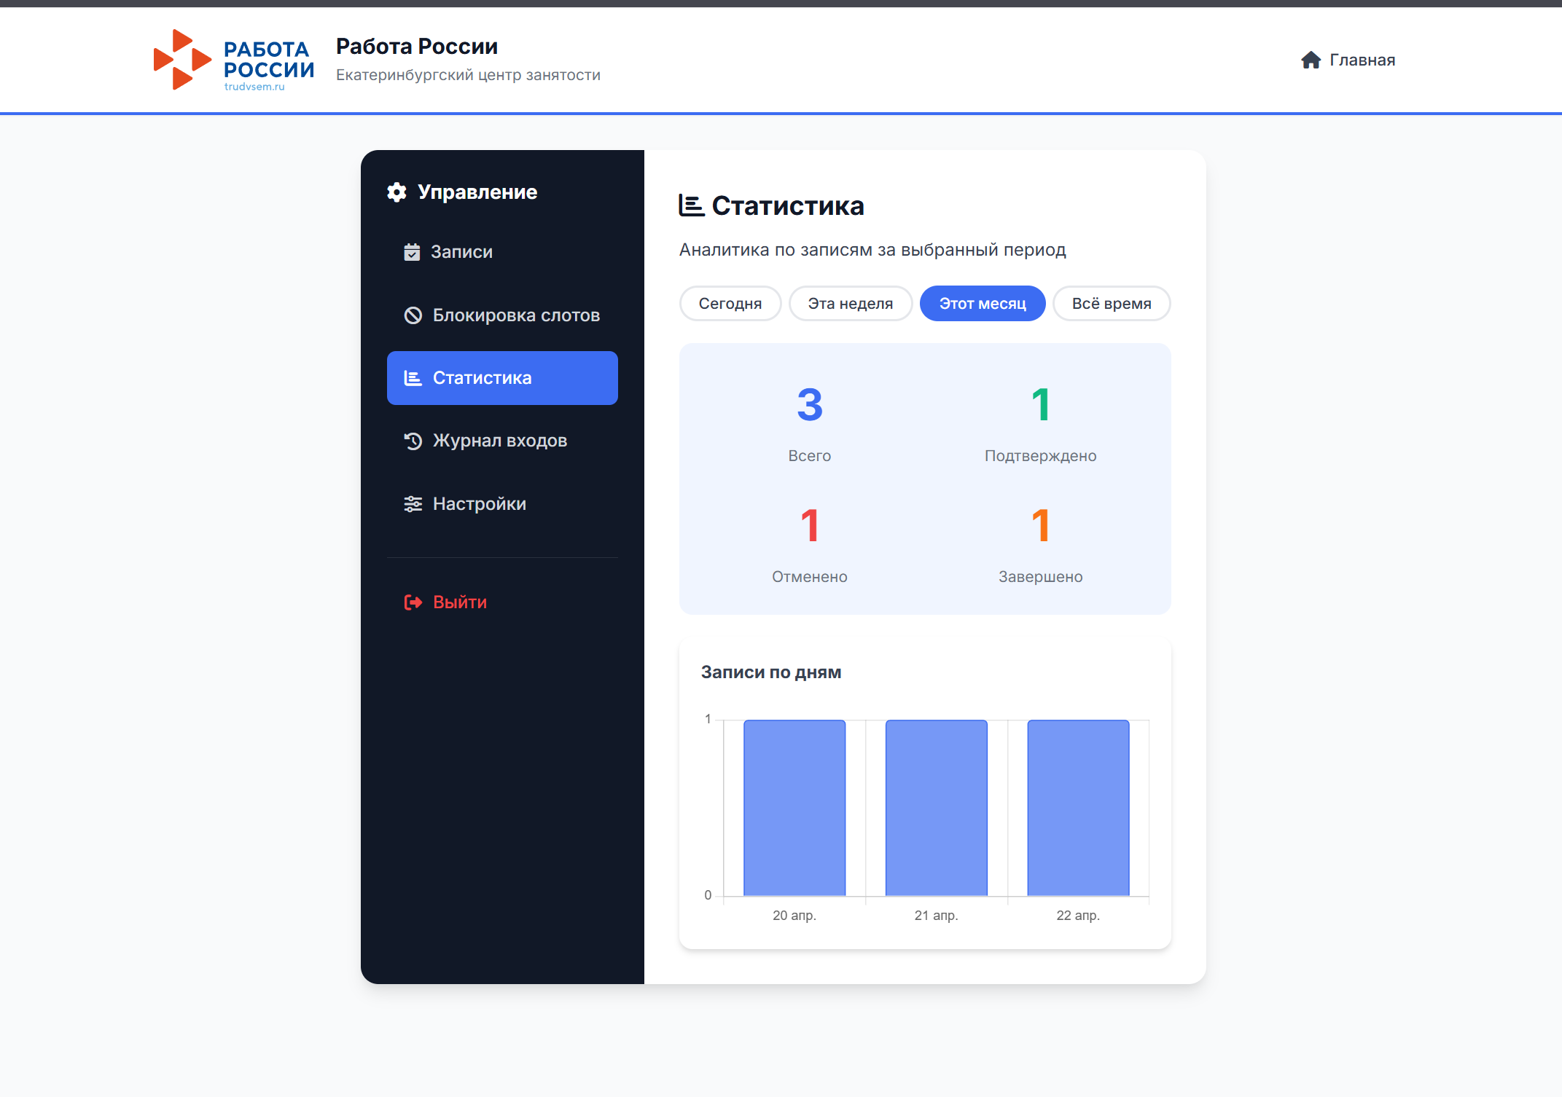Open Блокировка слотов menu item
This screenshot has height=1097, width=1562.
click(516, 315)
